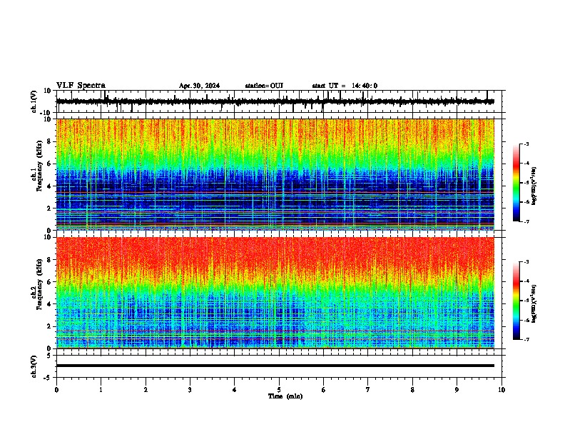The height and width of the screenshot is (437, 565).
Task: Click the ch.2 color bar log(PSD) label
Action: pyautogui.click(x=534, y=303)
